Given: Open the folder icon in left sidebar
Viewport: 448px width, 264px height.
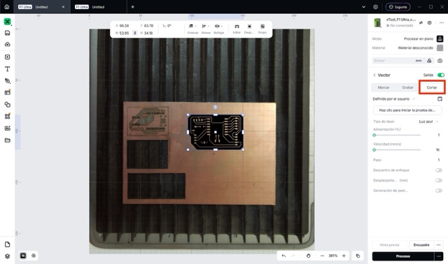Looking at the screenshot, I should point(8,140).
